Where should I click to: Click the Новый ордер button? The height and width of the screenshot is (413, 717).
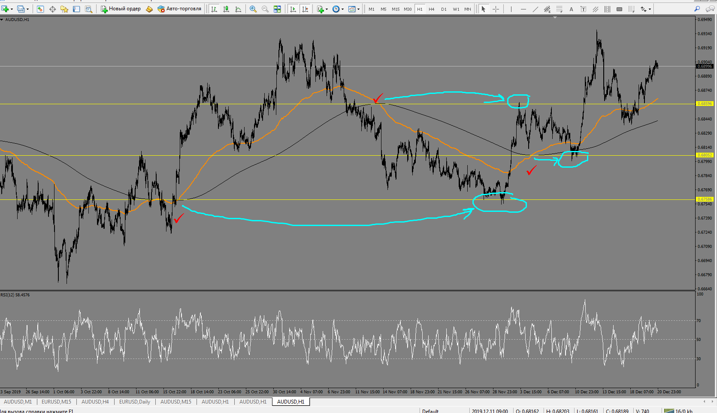pyautogui.click(x=121, y=9)
